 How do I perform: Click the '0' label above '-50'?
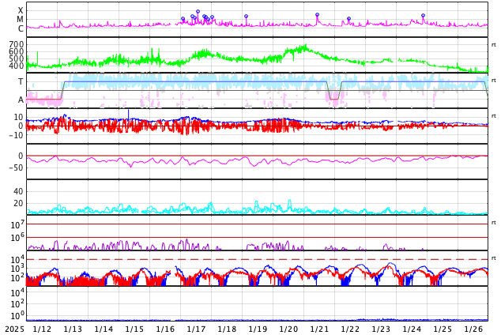(x=21, y=156)
